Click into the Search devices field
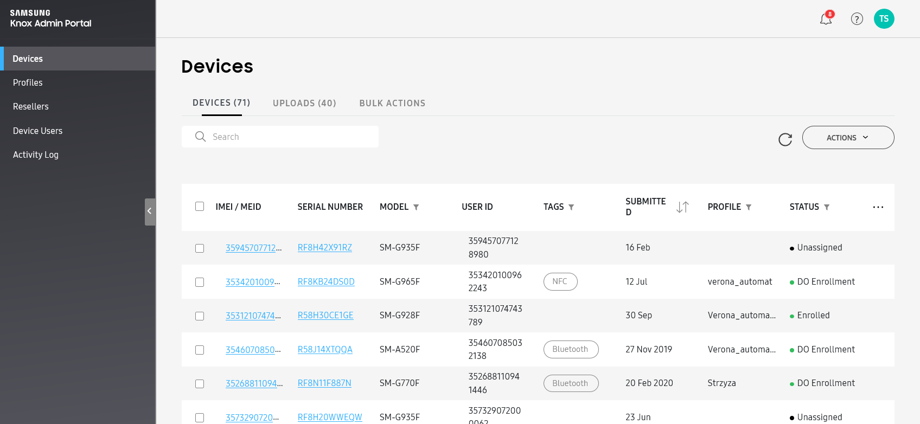This screenshot has height=424, width=920. coord(280,137)
